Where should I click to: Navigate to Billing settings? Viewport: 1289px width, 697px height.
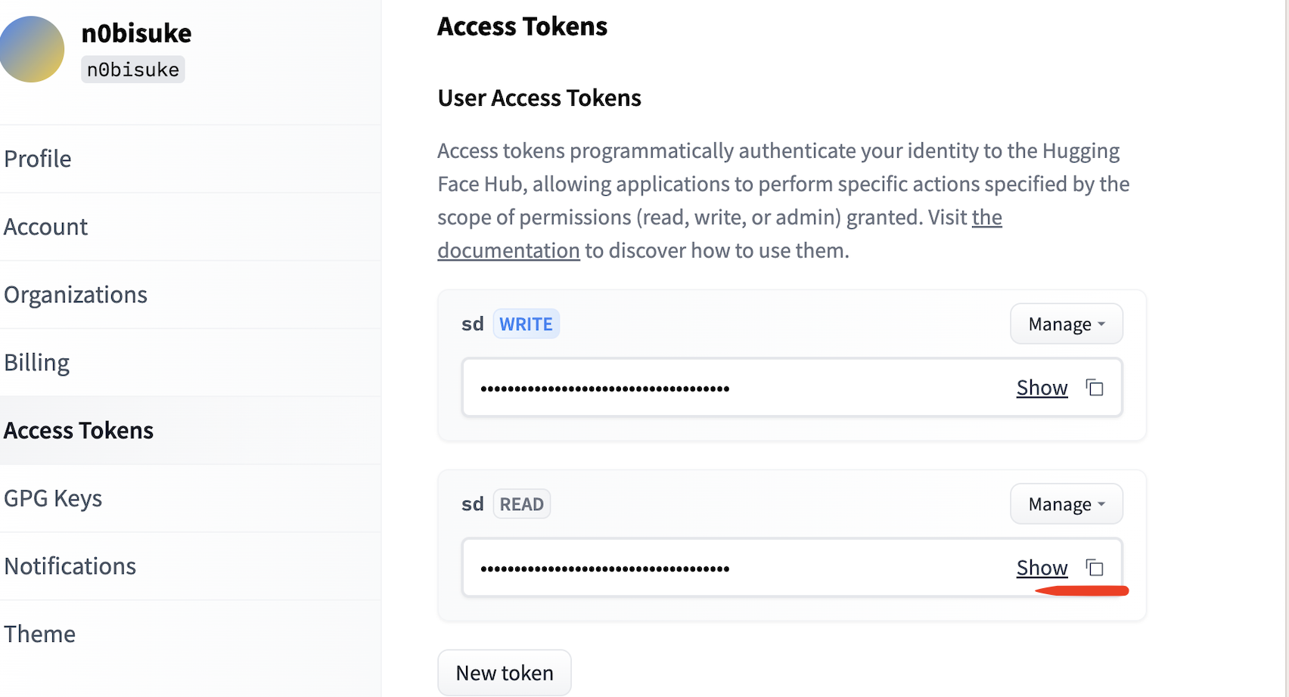37,363
